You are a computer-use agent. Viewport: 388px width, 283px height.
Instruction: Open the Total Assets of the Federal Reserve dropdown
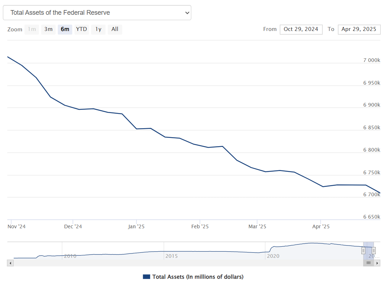(x=97, y=13)
